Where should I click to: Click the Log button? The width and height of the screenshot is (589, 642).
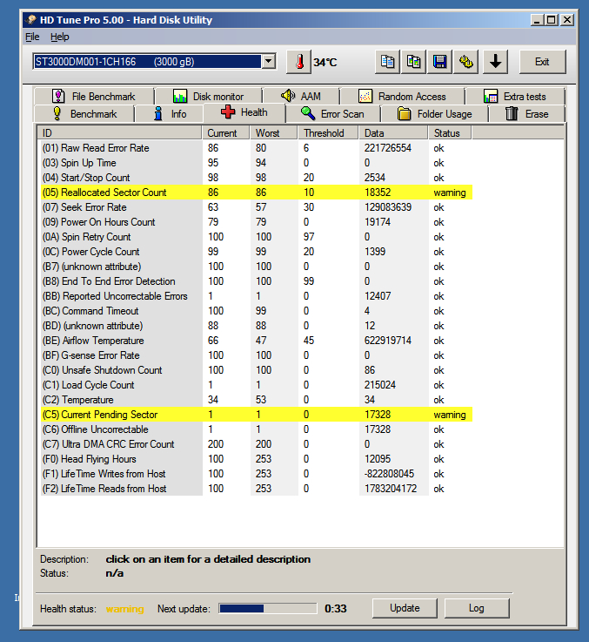(x=476, y=608)
